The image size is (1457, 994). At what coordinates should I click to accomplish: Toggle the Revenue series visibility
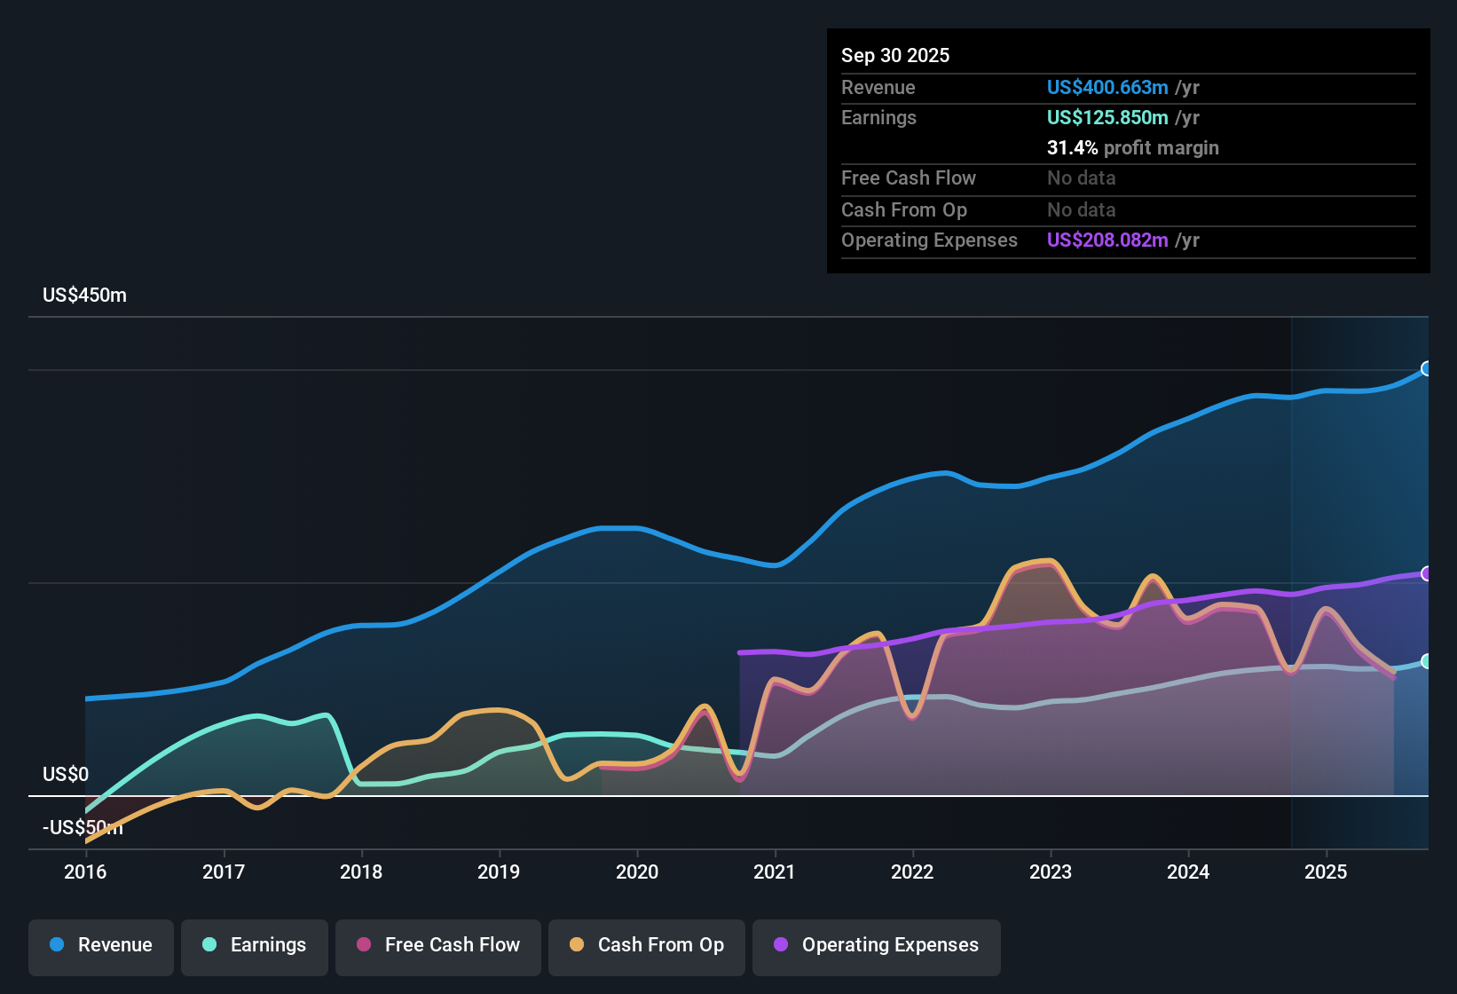[100, 945]
